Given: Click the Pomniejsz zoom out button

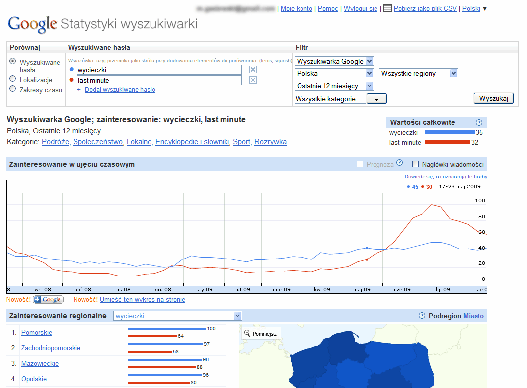Looking at the screenshot, I should tap(261, 333).
